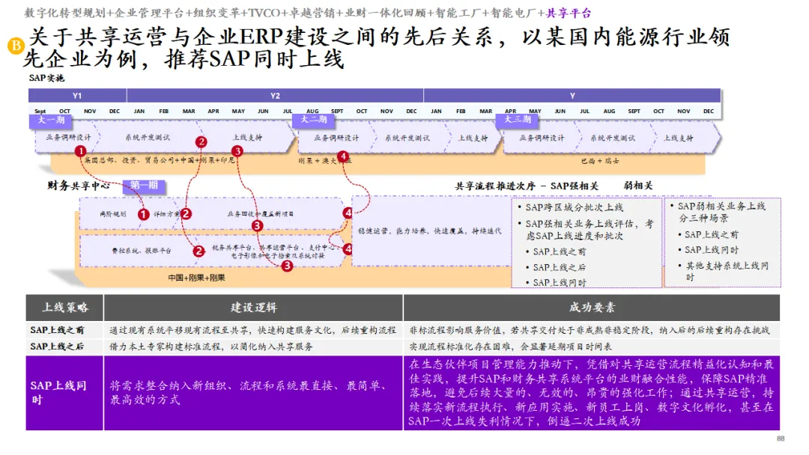Click the 将需求整合纳入新组织 purple cell
Viewport: 809px width, 455px height.
[253, 393]
